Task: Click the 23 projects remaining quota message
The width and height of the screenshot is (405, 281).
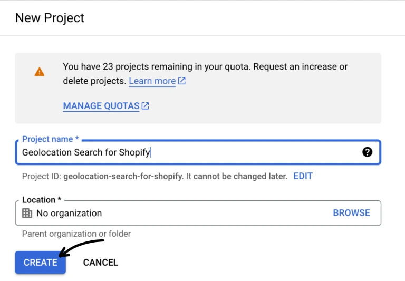Action: coord(205,67)
